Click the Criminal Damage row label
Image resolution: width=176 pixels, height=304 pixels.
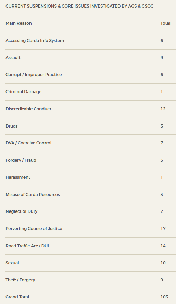(x=23, y=92)
